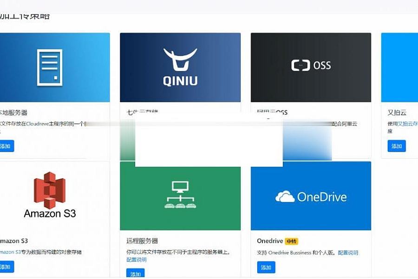Click the 支持 Onedrive Bussiness 和个人版 text

coord(296,252)
